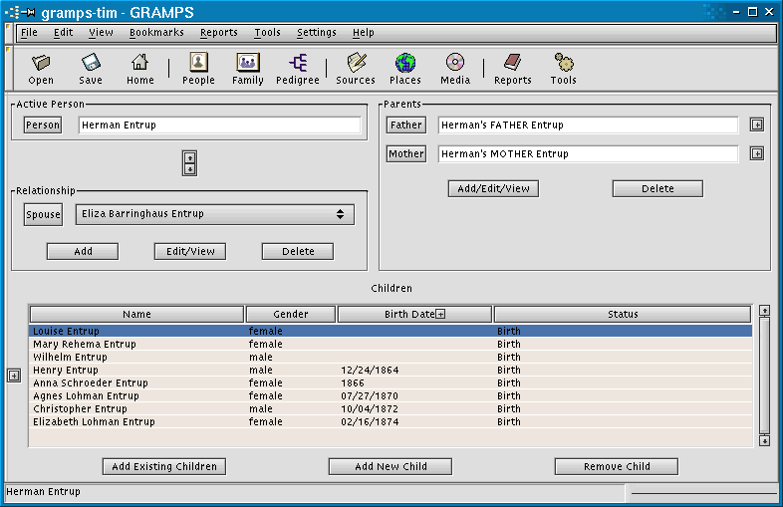The height and width of the screenshot is (507, 783).
Task: Open the Spouse selection dropdown
Action: coord(215,214)
